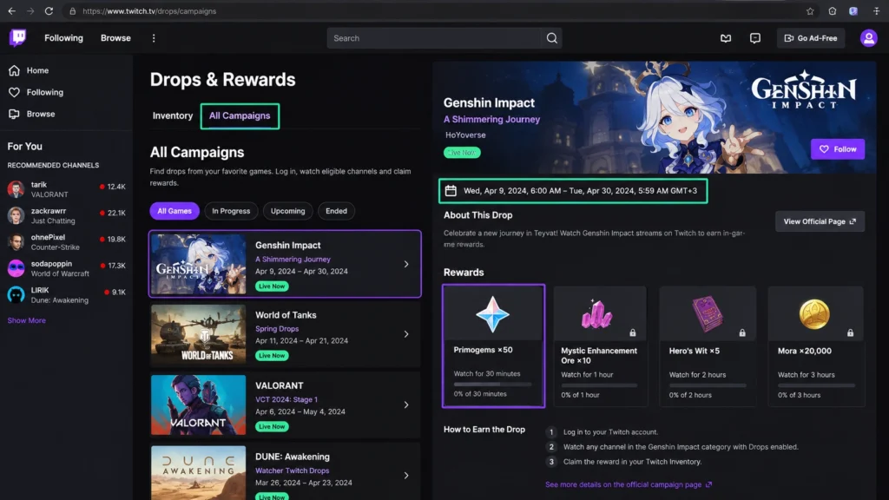
Task: Open the VALORANT campaign thumbnail
Action: (199, 405)
